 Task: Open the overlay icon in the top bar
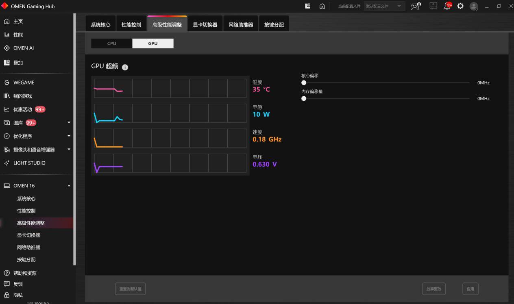click(308, 6)
